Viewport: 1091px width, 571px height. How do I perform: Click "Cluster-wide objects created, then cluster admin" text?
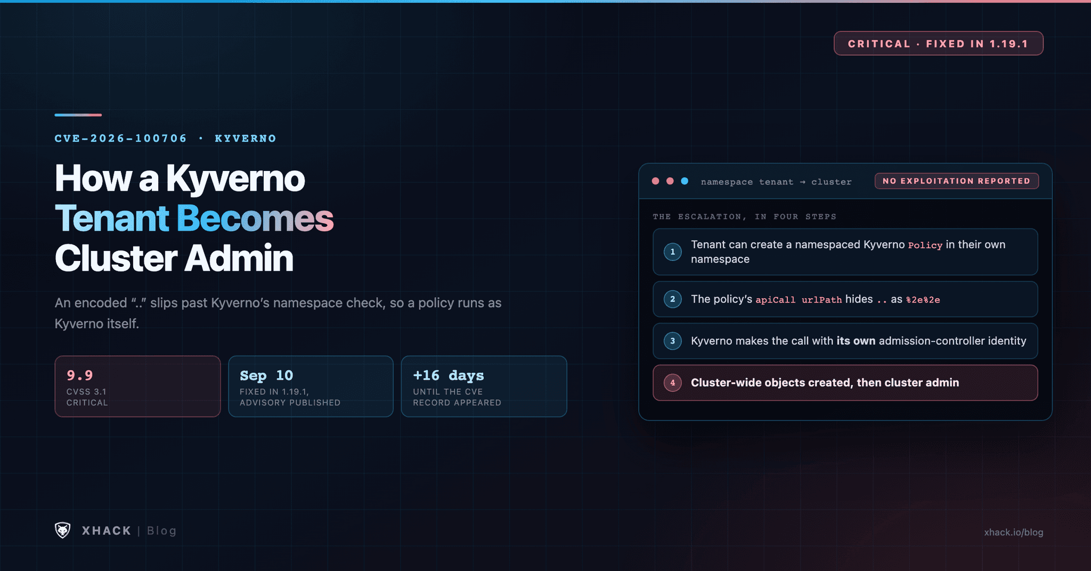[825, 382]
